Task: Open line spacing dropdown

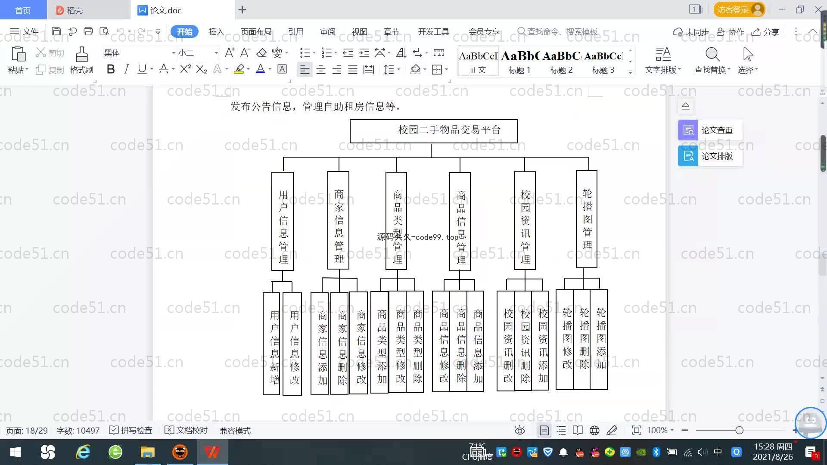Action: pyautogui.click(x=398, y=69)
